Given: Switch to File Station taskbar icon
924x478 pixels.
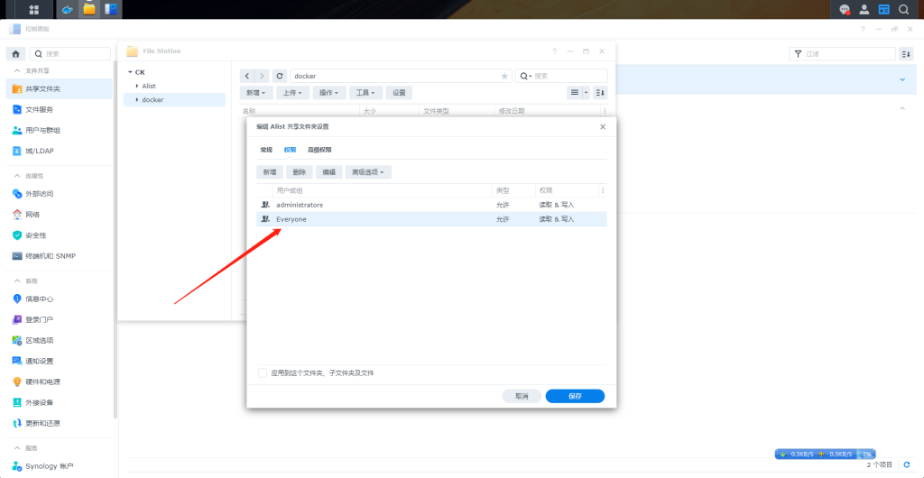Looking at the screenshot, I should click(x=89, y=9).
